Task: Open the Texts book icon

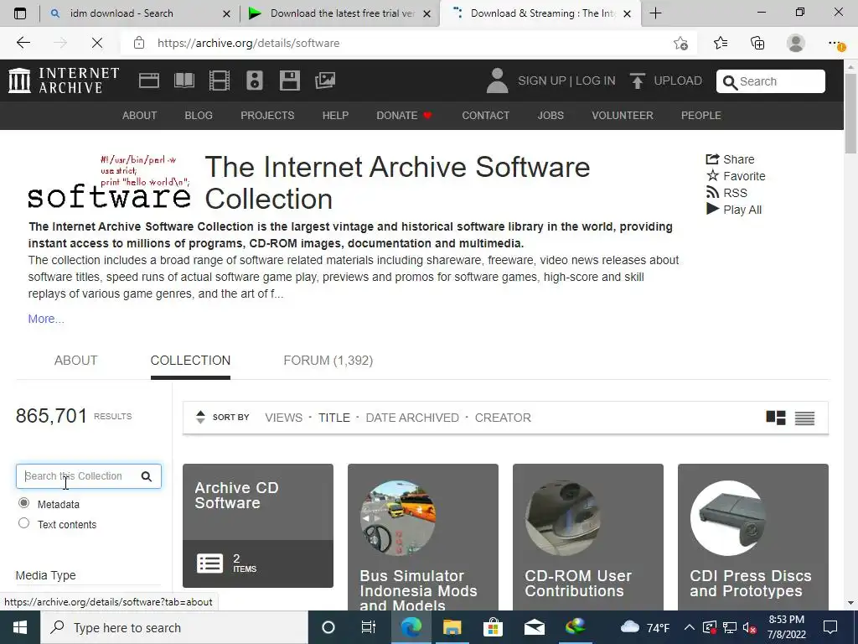Action: click(x=183, y=80)
